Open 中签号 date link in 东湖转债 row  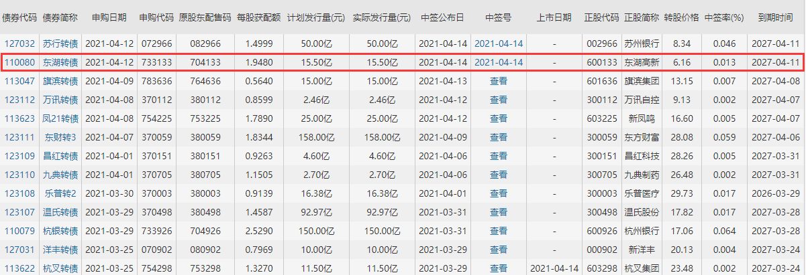498,62
